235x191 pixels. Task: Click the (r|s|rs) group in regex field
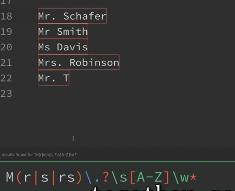(49, 178)
